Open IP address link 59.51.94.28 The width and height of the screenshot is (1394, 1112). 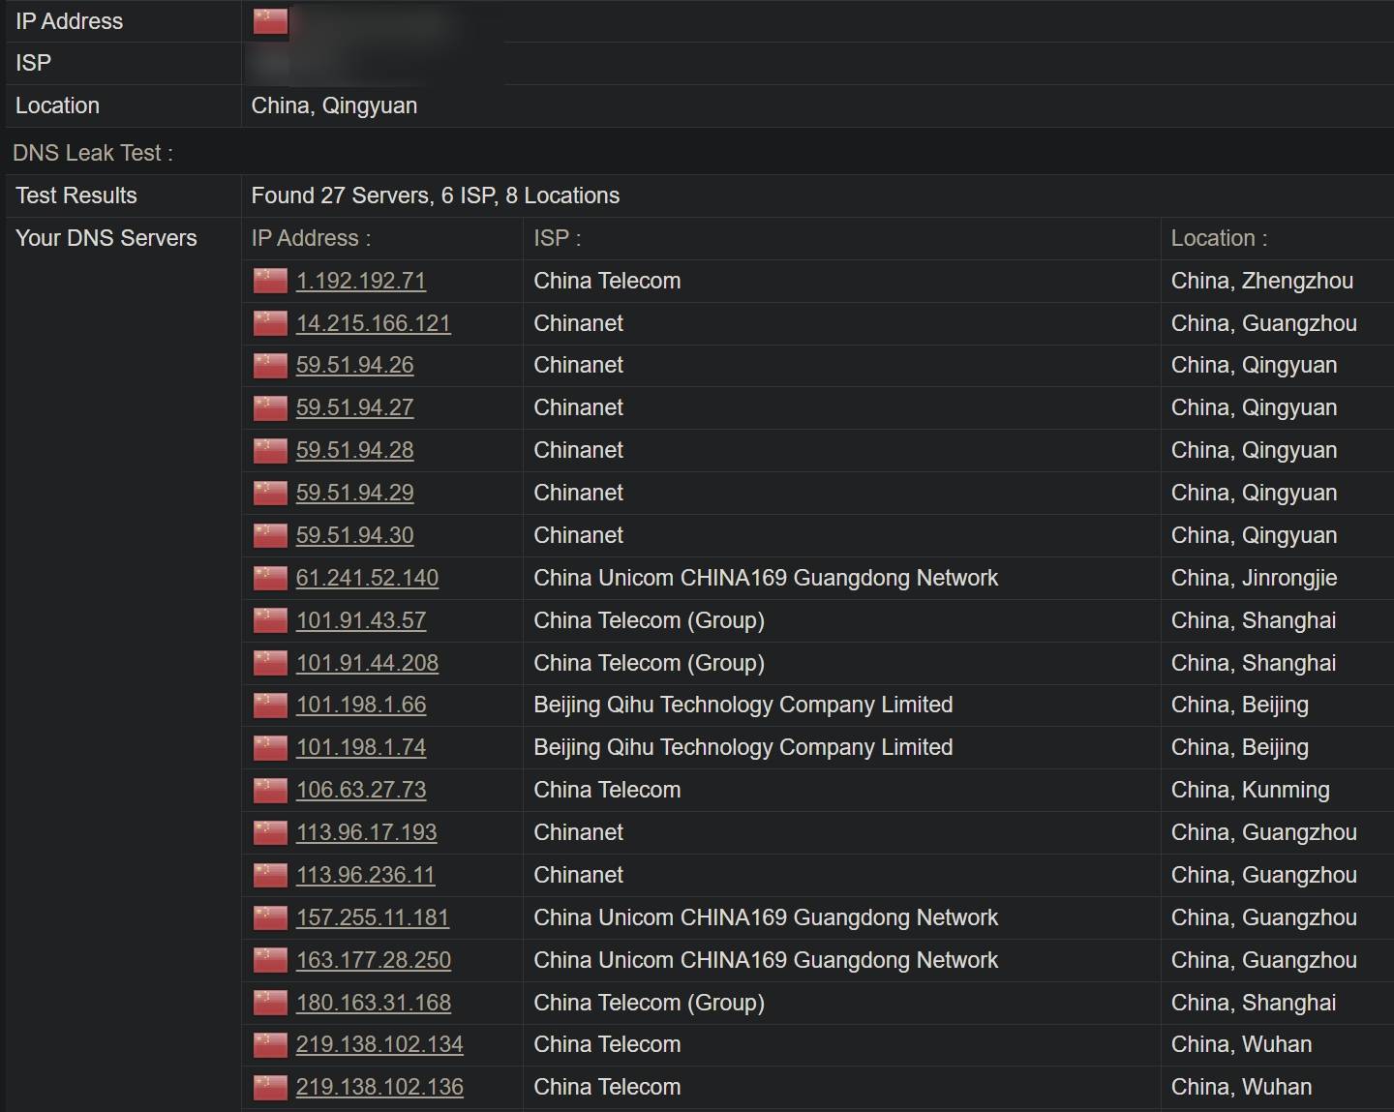point(354,450)
